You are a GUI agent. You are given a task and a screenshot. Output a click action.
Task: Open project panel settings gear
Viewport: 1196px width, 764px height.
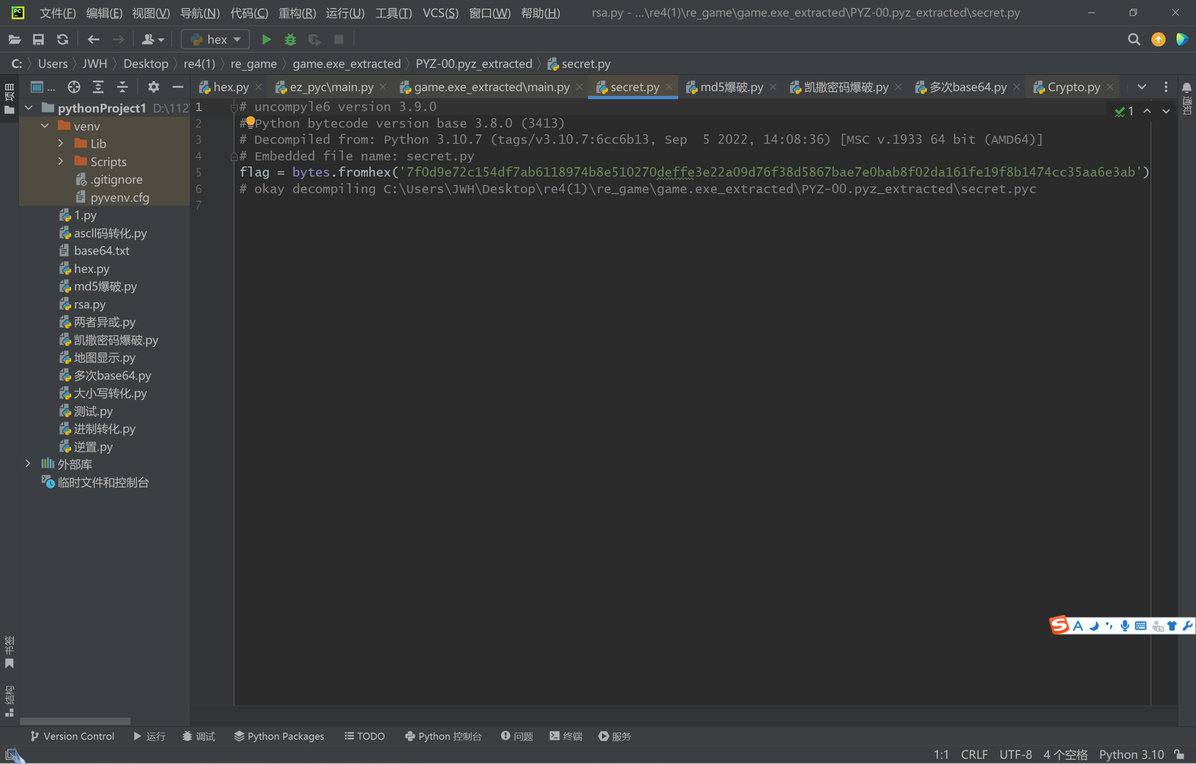pyautogui.click(x=153, y=87)
